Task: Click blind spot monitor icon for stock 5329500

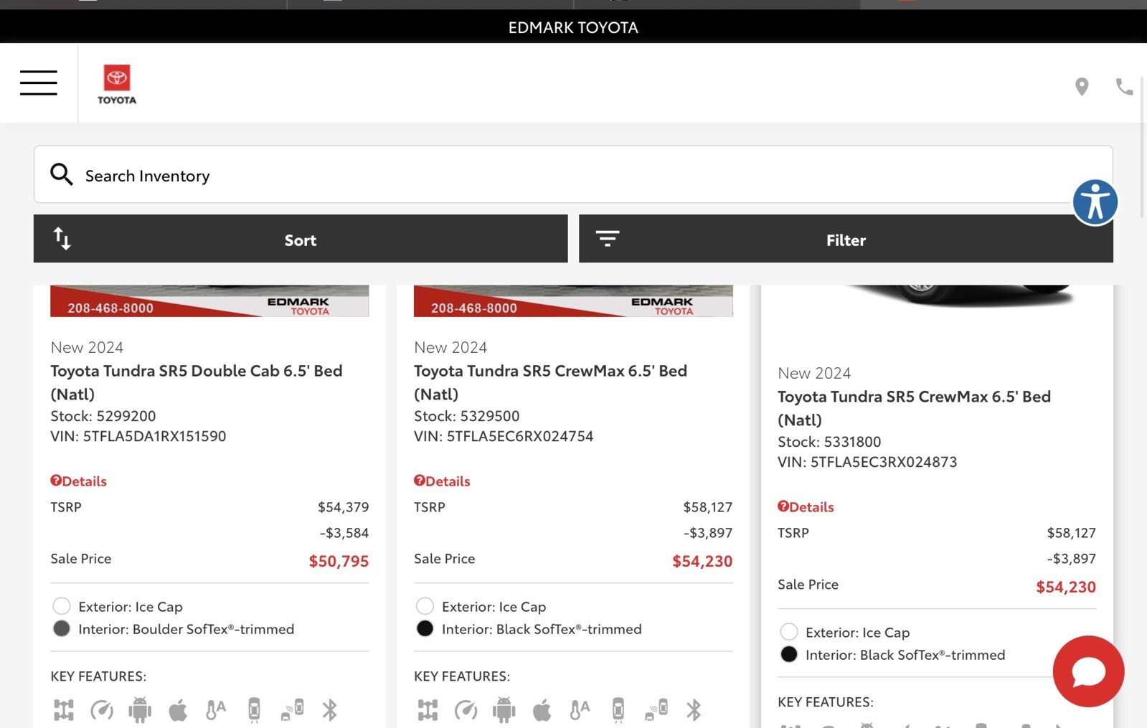Action: point(656,710)
